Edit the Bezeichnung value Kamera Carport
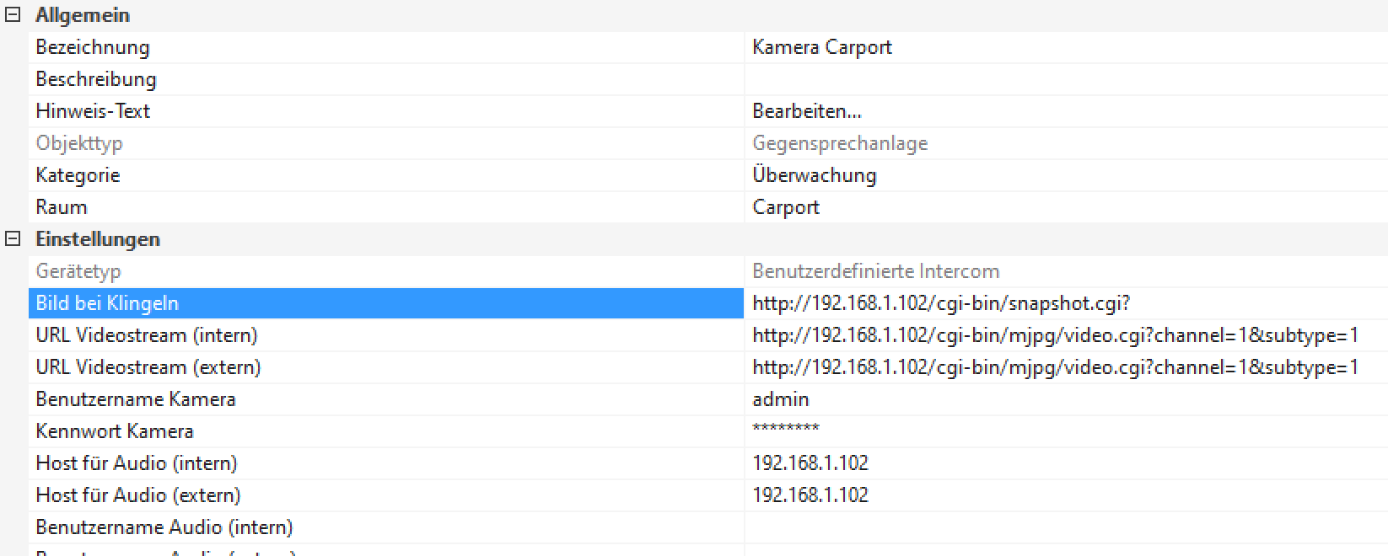 click(x=822, y=47)
